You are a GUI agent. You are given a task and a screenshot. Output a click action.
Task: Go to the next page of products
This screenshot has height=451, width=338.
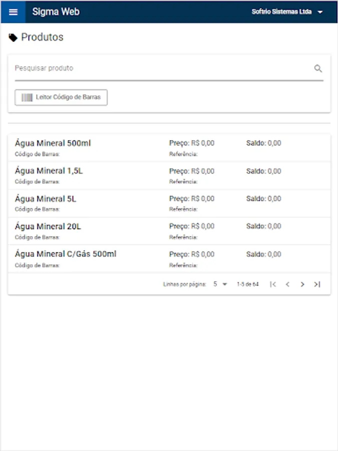click(302, 284)
